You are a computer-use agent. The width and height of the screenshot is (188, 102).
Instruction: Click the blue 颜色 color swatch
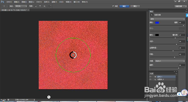pyautogui.click(x=157, y=22)
